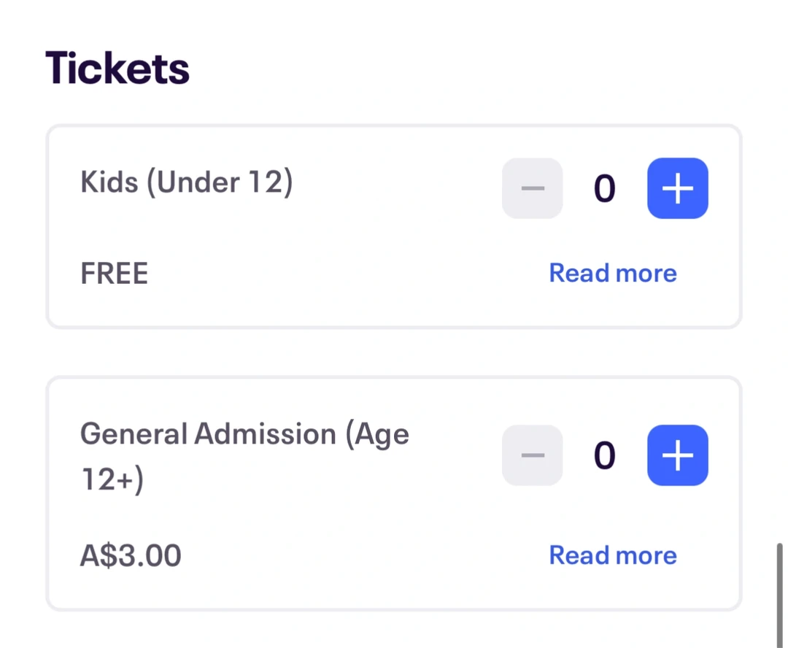Add one Kids (Under 12) ticket

pyautogui.click(x=677, y=188)
